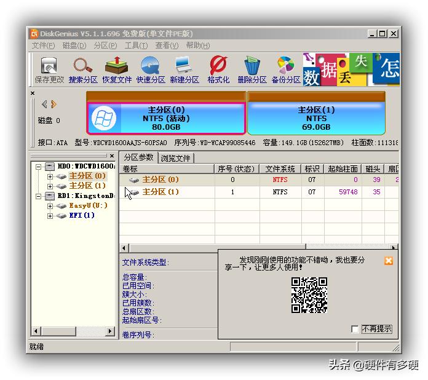Maximize the DiskGenius window
The height and width of the screenshot is (380, 428).
pyautogui.click(x=382, y=34)
